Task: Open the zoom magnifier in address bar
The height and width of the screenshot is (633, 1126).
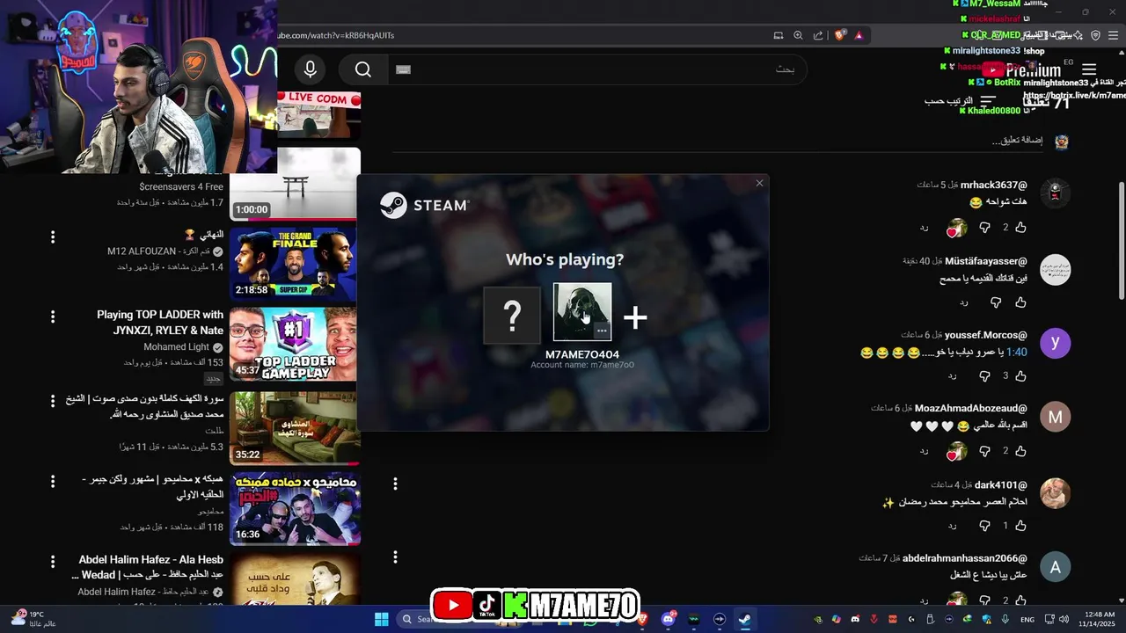Action: click(798, 35)
